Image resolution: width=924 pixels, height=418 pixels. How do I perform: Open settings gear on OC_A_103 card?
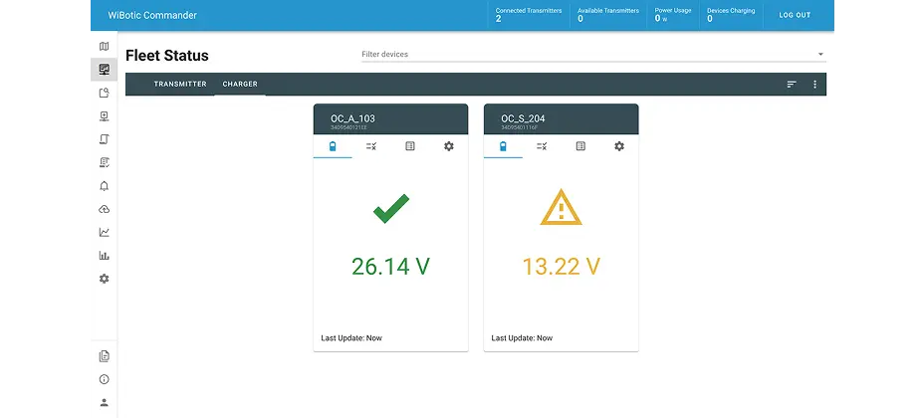pos(448,146)
